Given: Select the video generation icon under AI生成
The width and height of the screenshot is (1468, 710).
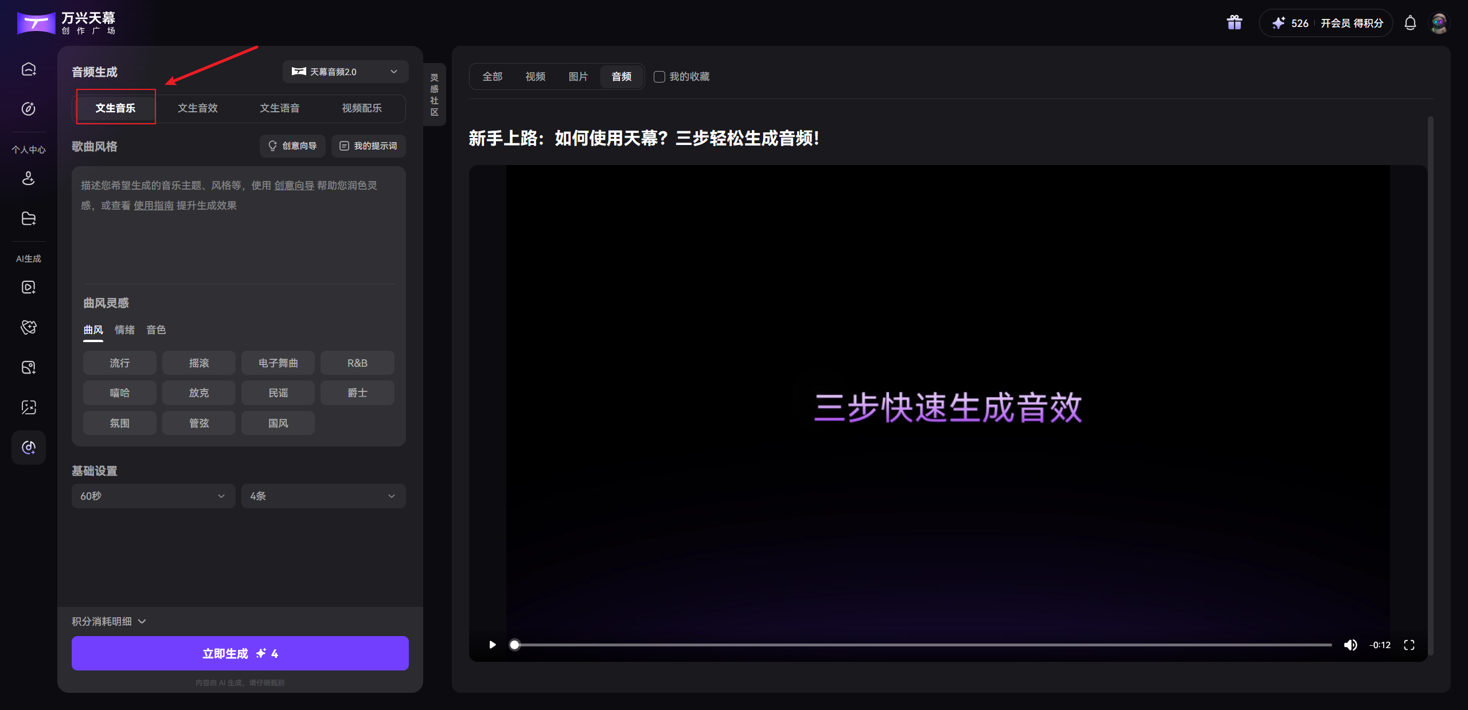Looking at the screenshot, I should (x=28, y=287).
